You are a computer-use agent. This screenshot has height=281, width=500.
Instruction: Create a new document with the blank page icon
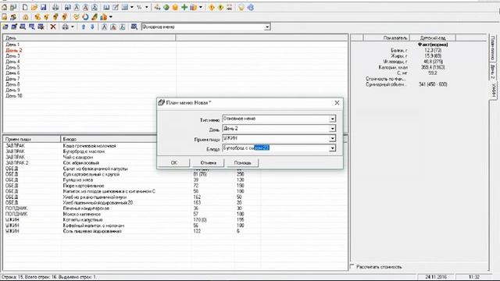(x=25, y=7)
